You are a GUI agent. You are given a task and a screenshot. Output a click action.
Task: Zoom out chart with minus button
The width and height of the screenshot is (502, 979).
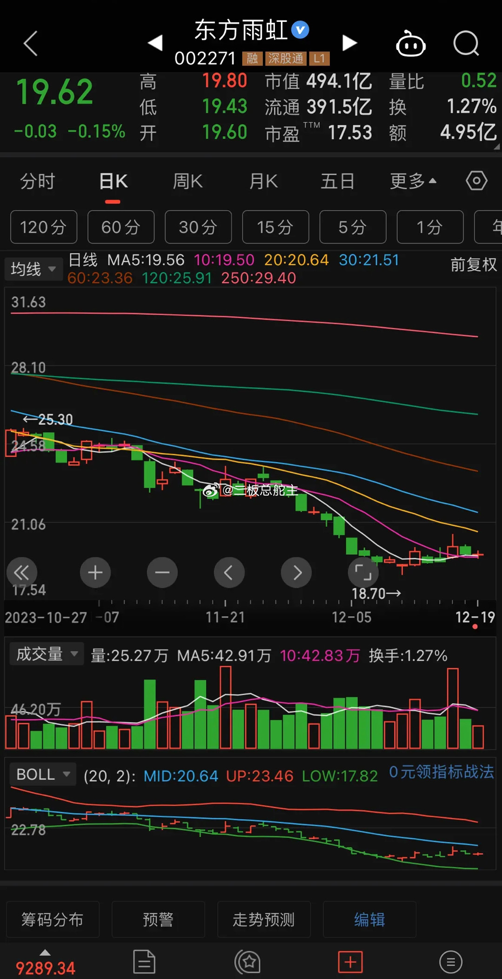pyautogui.click(x=162, y=572)
